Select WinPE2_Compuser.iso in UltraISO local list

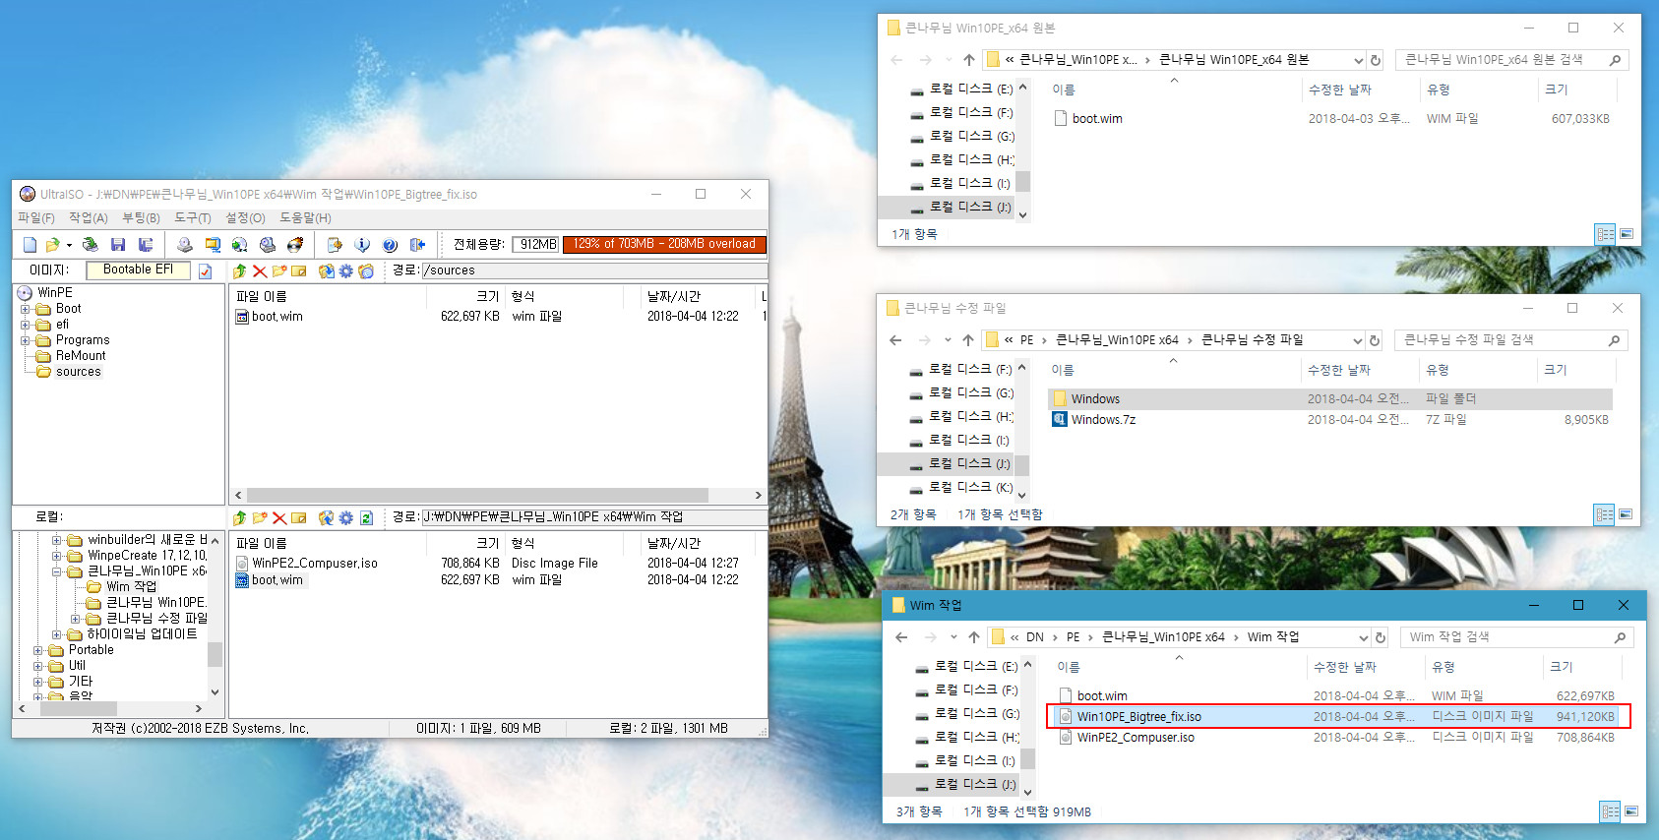314,564
